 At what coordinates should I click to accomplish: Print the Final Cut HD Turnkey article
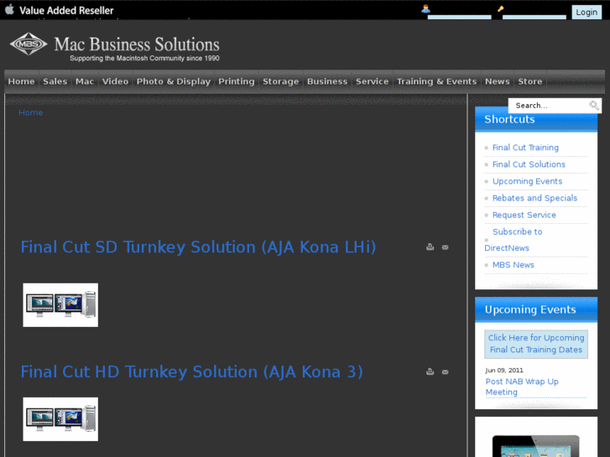click(430, 371)
